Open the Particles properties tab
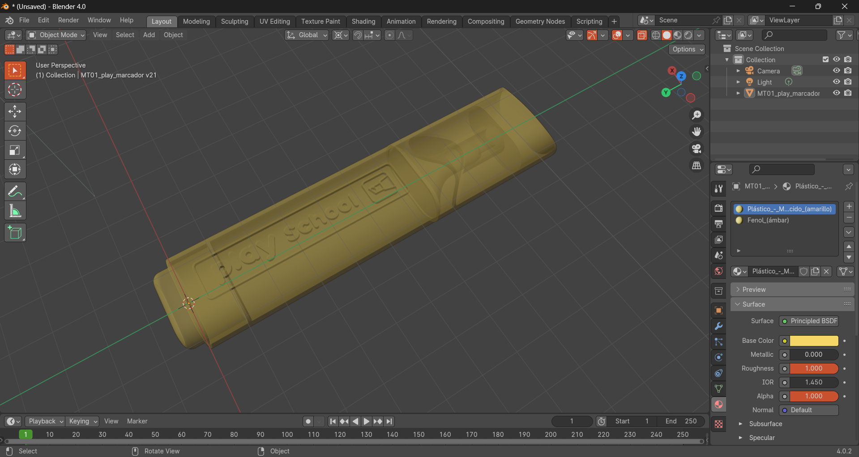Viewport: 859px width, 457px height. coord(718,342)
